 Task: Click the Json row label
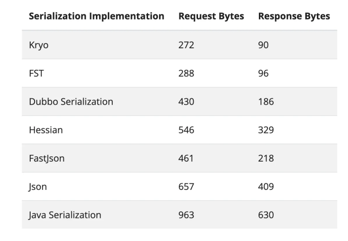(x=38, y=186)
